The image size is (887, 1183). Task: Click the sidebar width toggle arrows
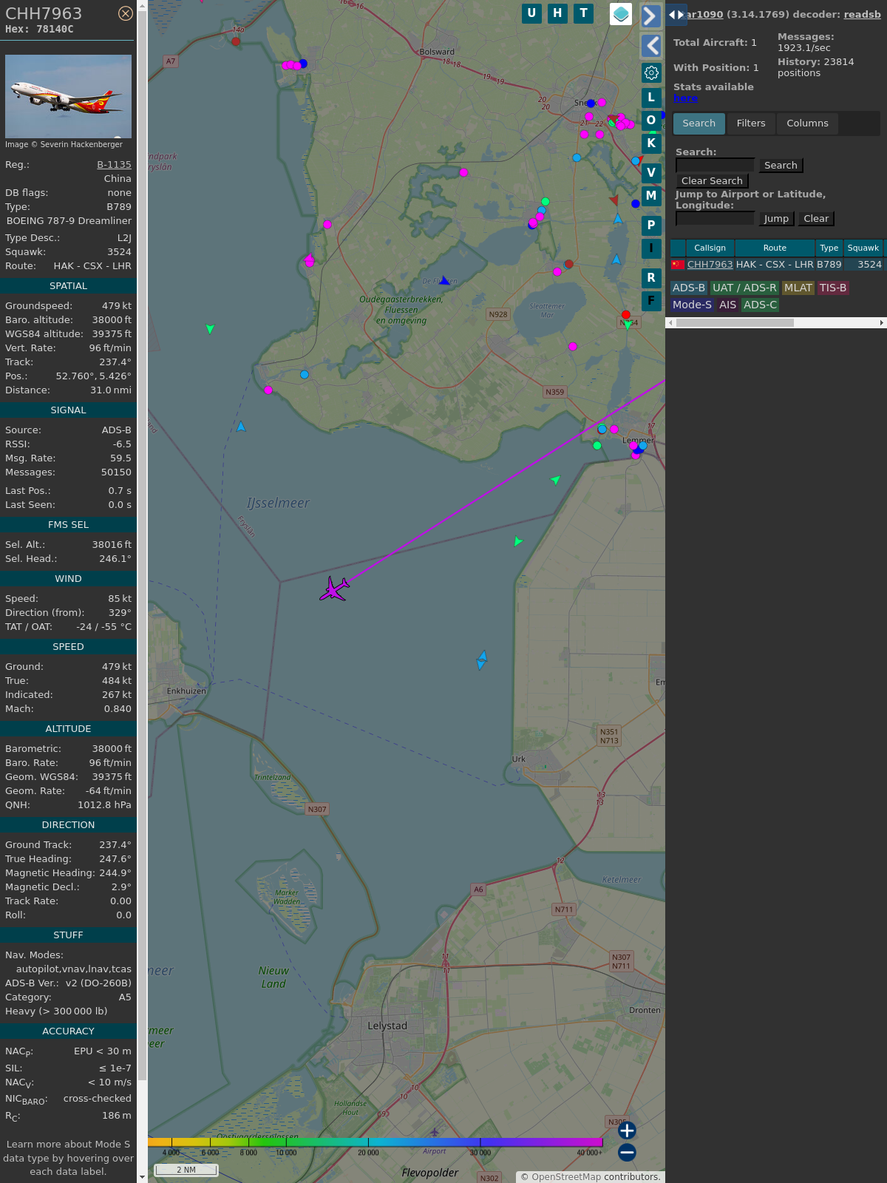click(676, 15)
